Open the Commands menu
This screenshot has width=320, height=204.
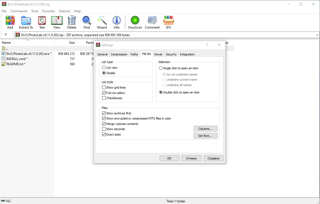19,11
